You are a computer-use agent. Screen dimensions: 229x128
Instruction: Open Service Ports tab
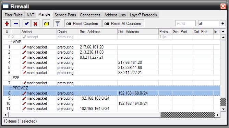coord(65,15)
